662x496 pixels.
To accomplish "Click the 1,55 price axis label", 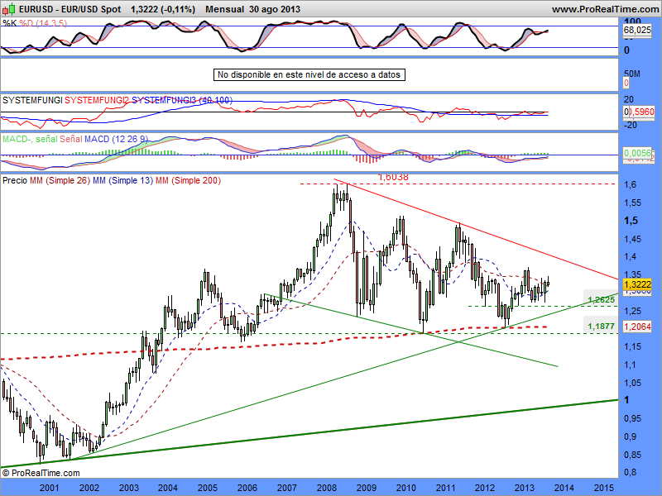I will tap(633, 203).
